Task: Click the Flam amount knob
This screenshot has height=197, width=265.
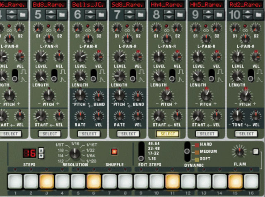Action: click(239, 151)
